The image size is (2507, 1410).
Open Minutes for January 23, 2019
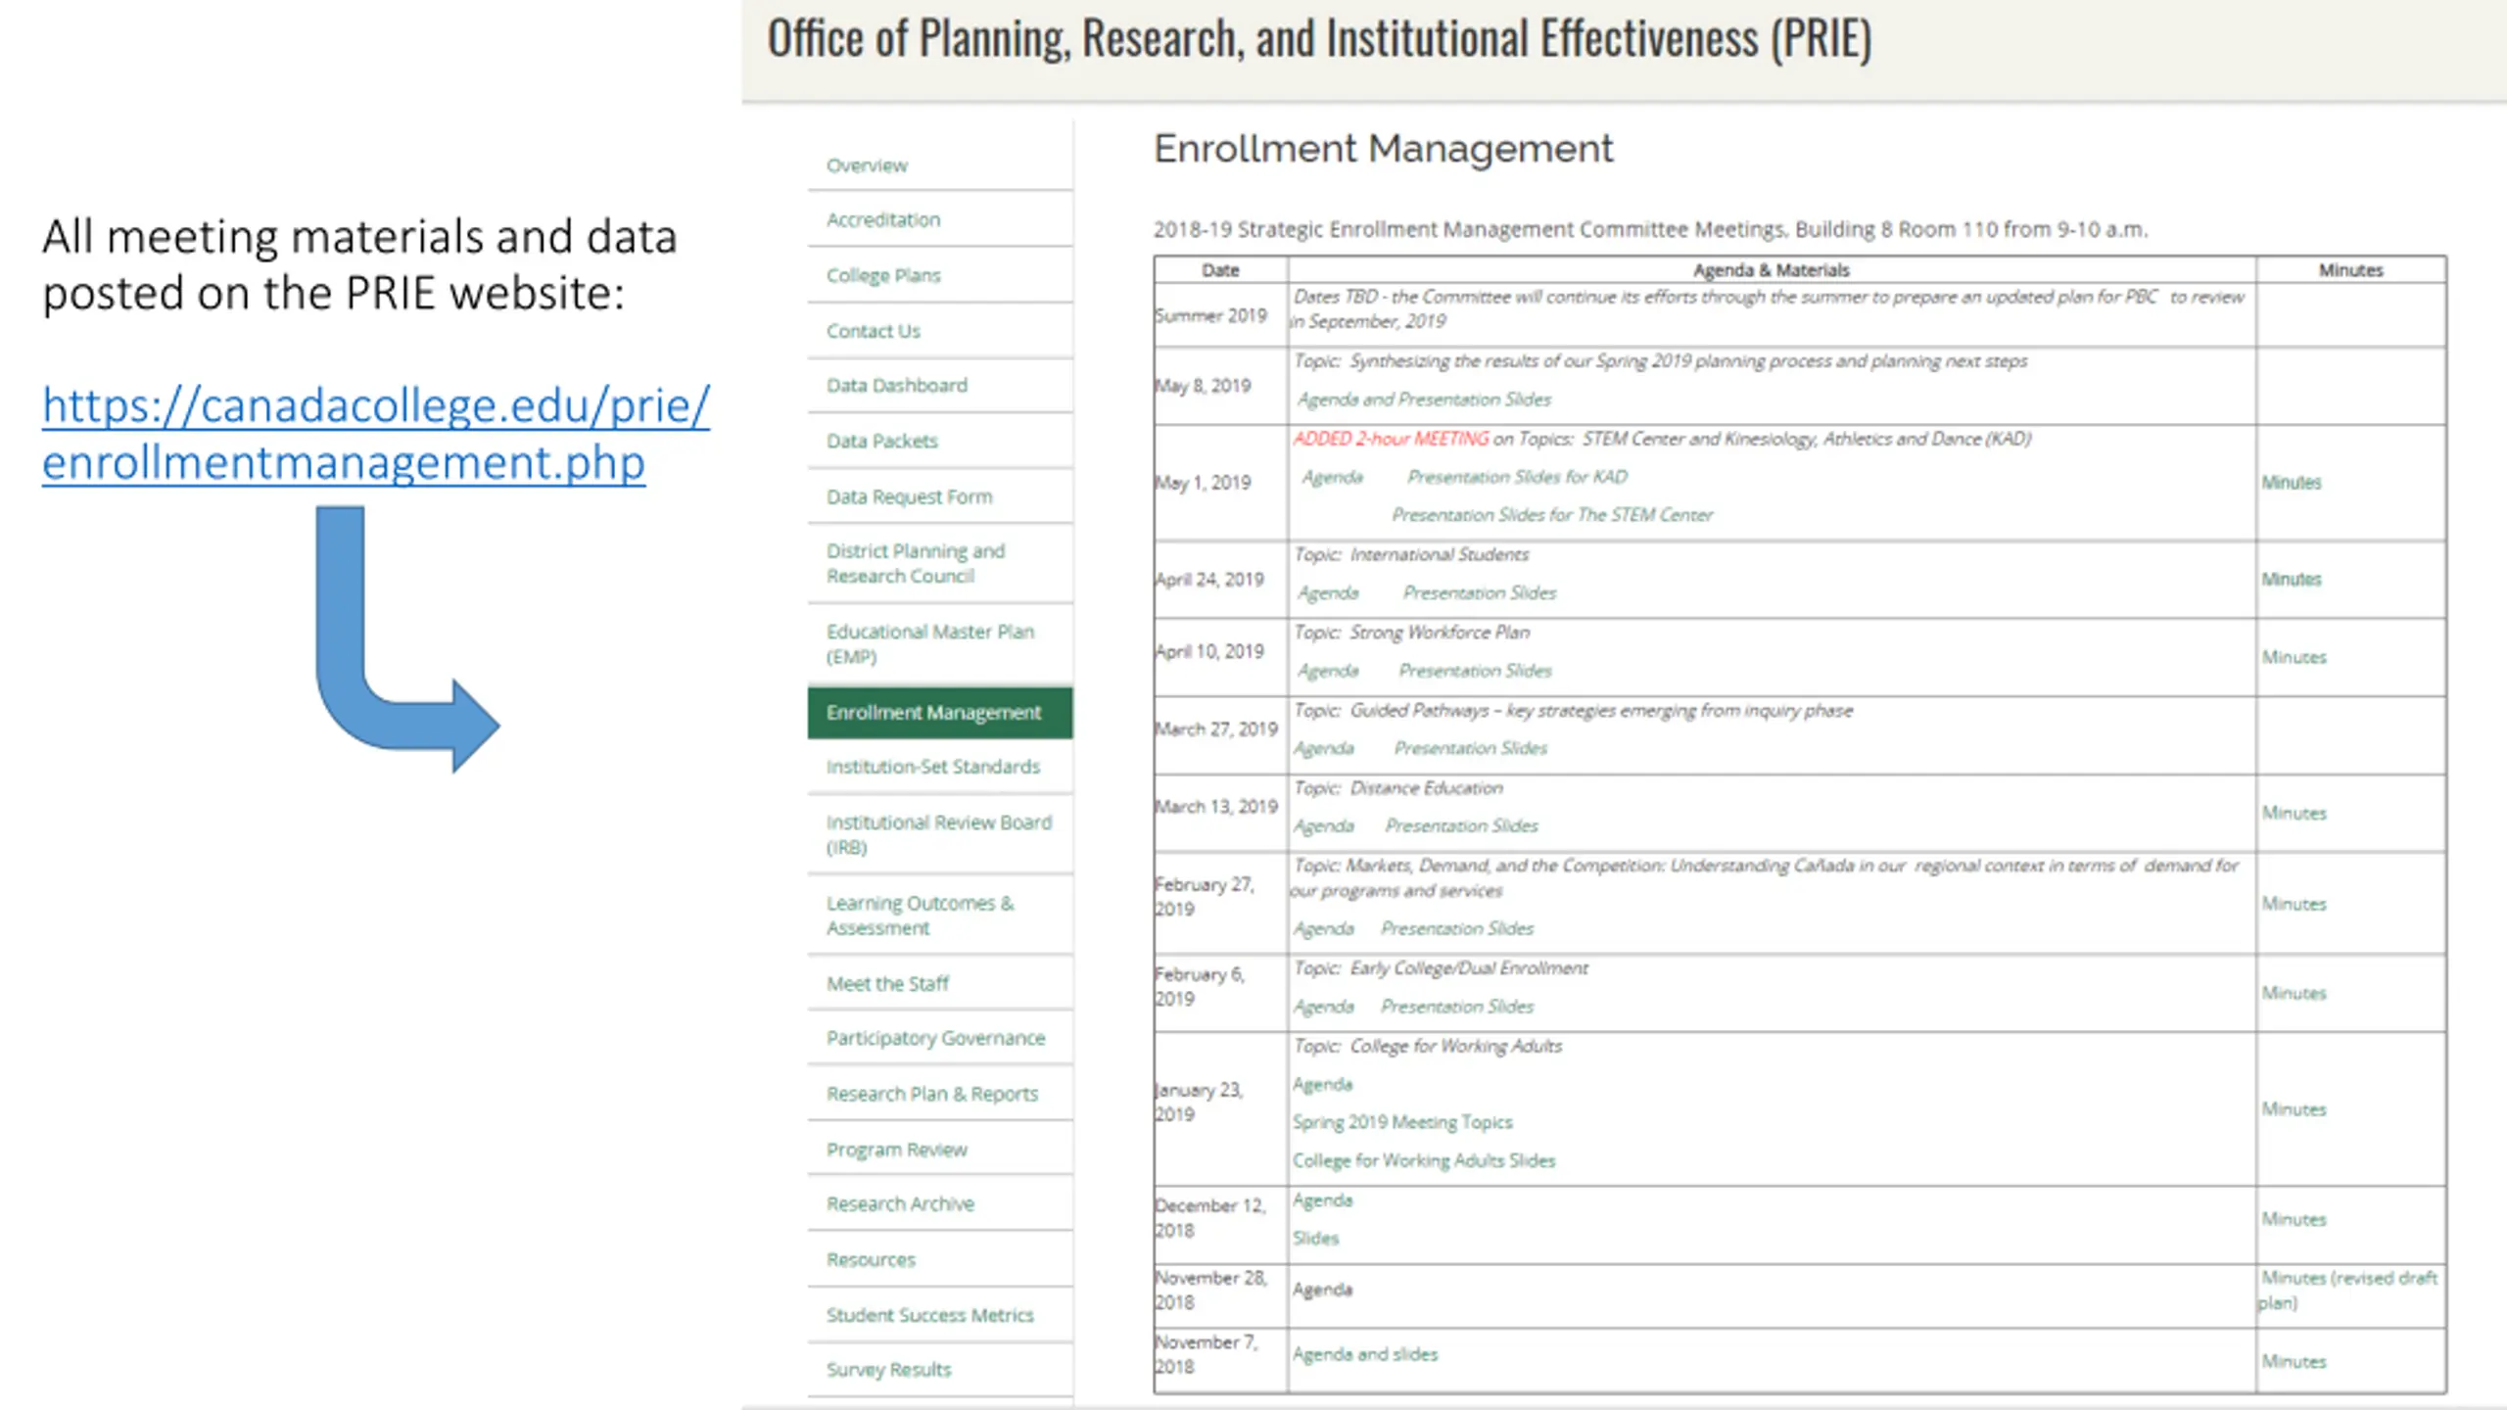coord(2294,1110)
